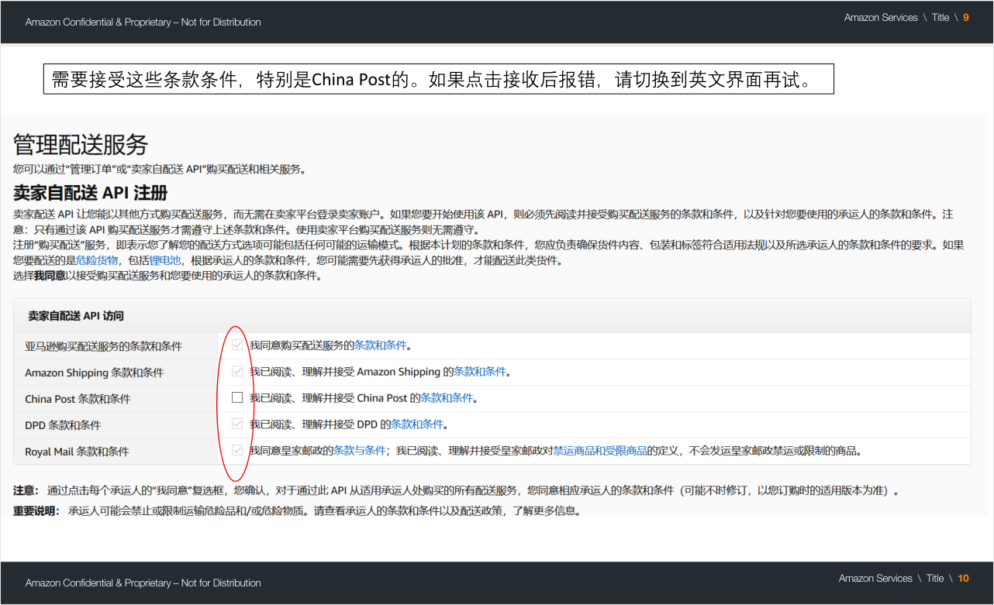The height and width of the screenshot is (605, 994).
Task: Select the 卖家自配送 API 注册 heading
Action: [91, 193]
